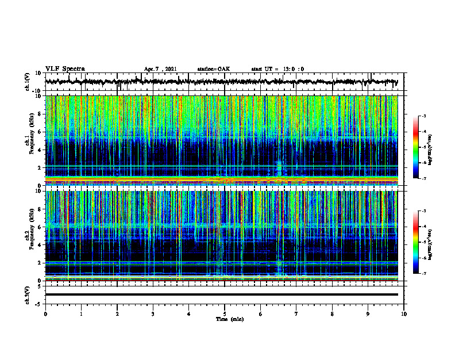Click the ch.3(V) axis label
This screenshot has height=352, width=455.
point(28,295)
